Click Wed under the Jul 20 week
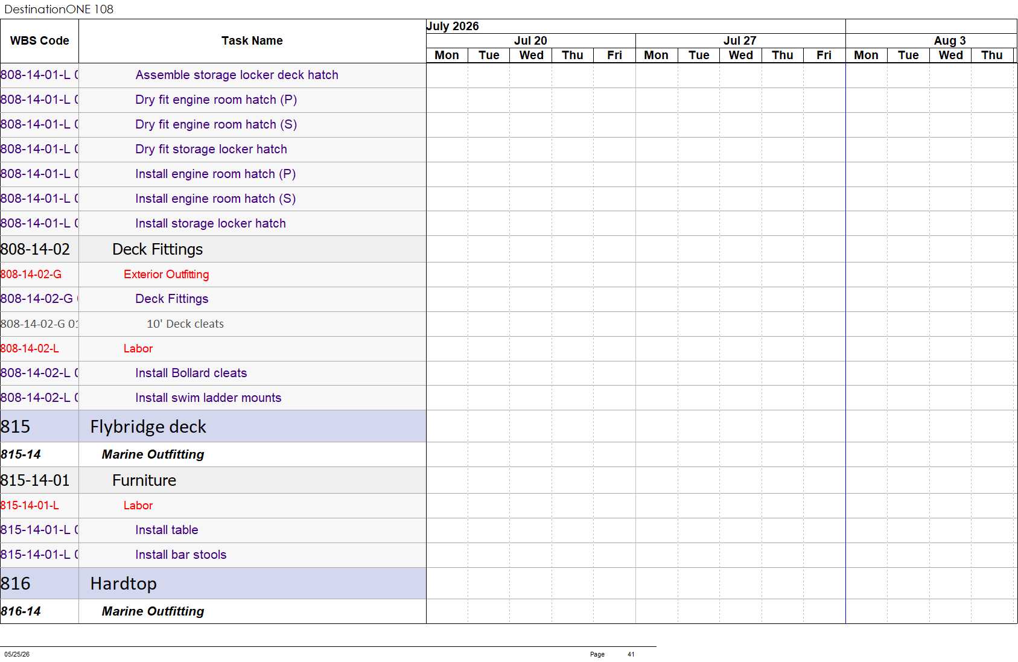The image size is (1018, 662). (531, 56)
